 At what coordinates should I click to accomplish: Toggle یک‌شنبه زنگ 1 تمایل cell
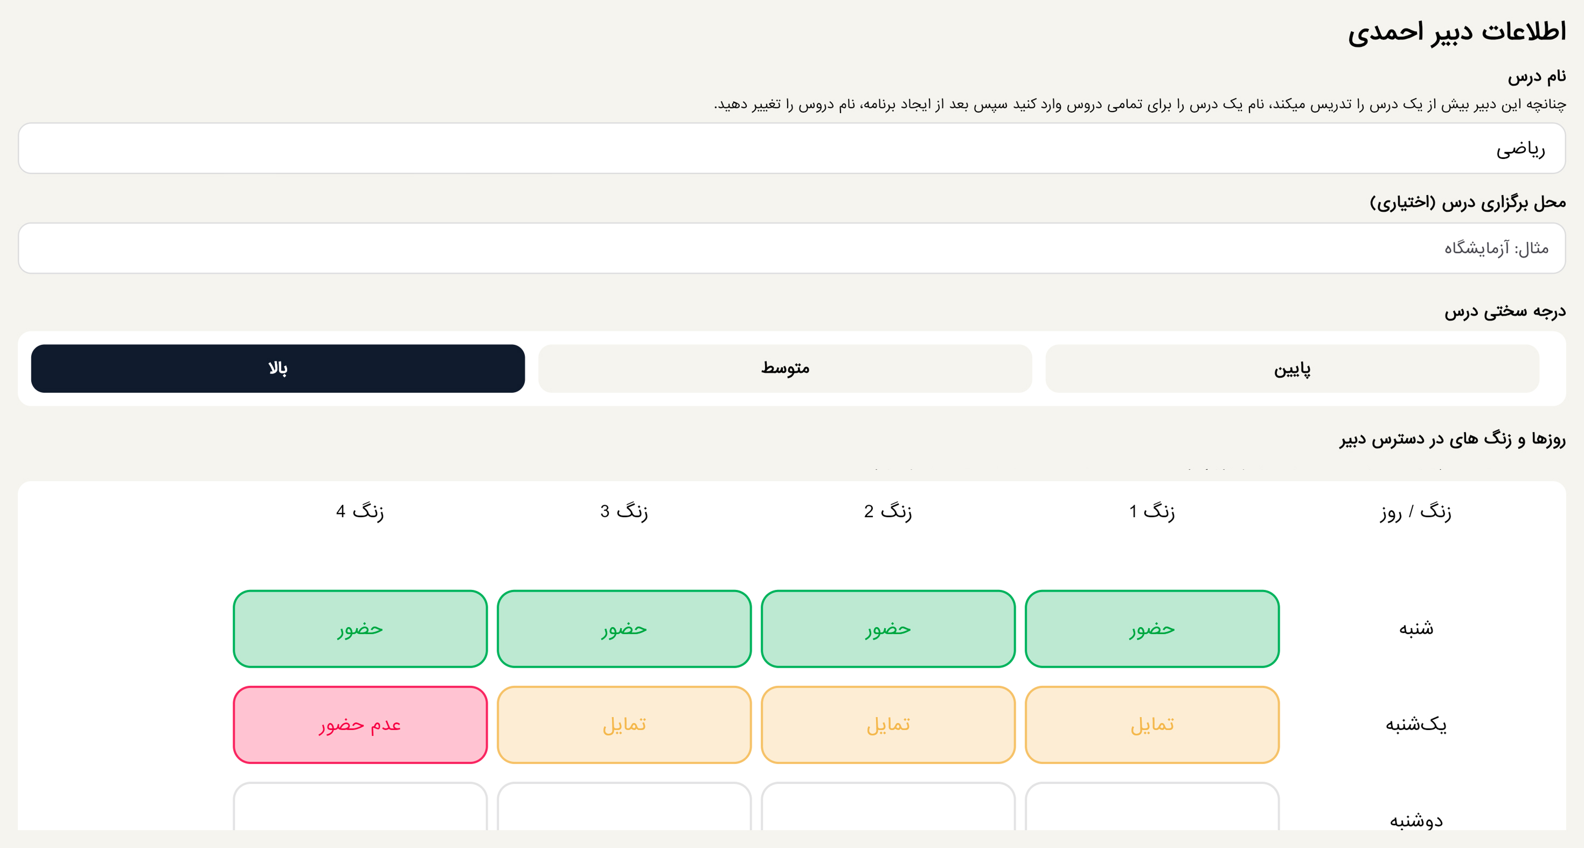[x=1152, y=725]
